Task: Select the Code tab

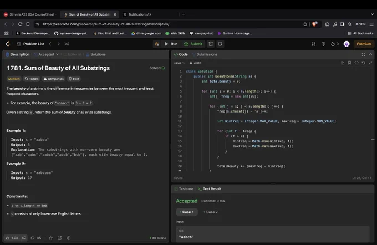Action: click(x=181, y=54)
